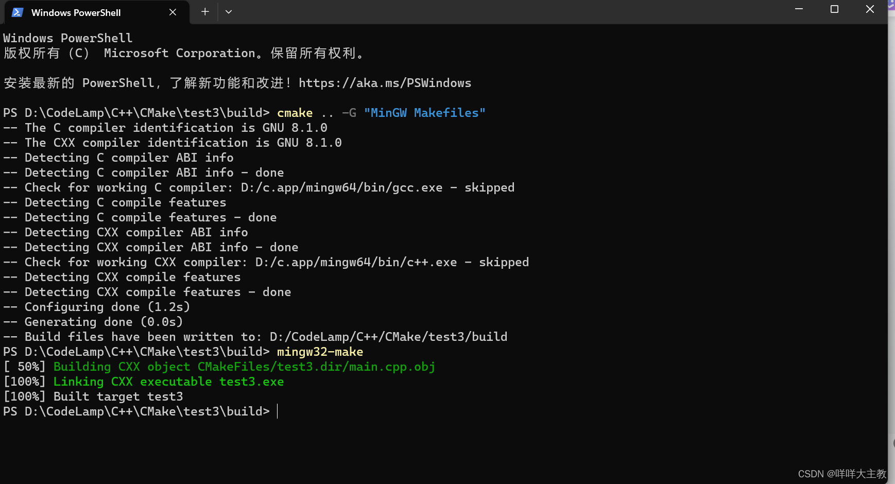
Task: Click the mingw32-make command in yellow
Action: pos(320,352)
